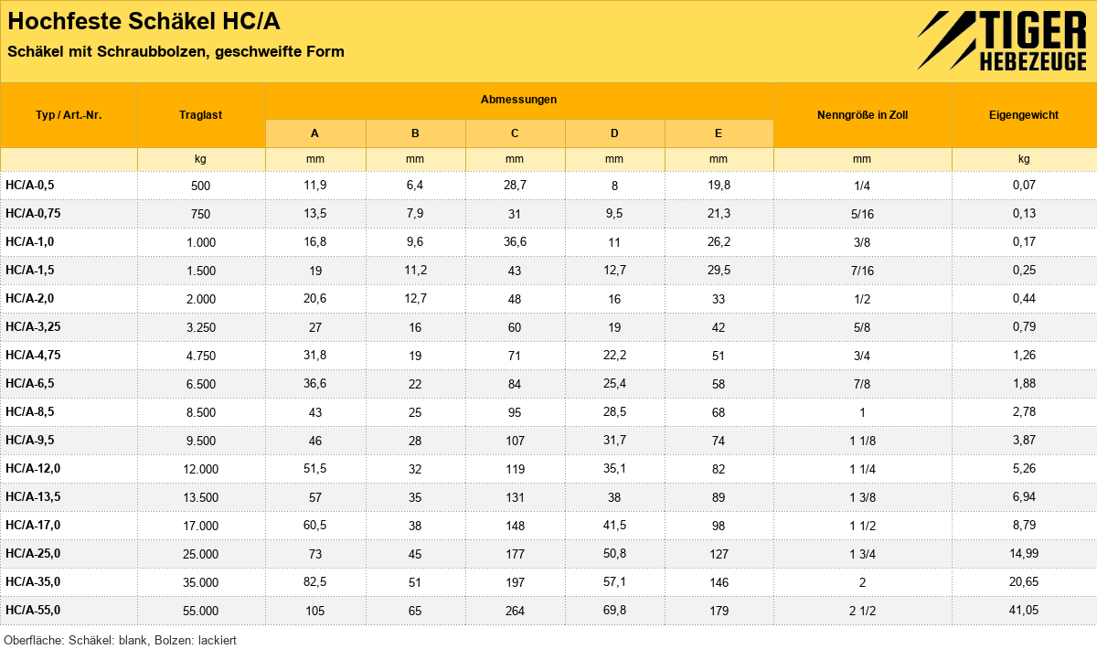This screenshot has width=1097, height=660.
Task: Click the dimension A subheader
Action: [315, 133]
